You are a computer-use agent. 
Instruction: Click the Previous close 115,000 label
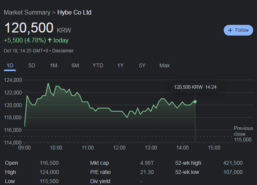click(243, 134)
